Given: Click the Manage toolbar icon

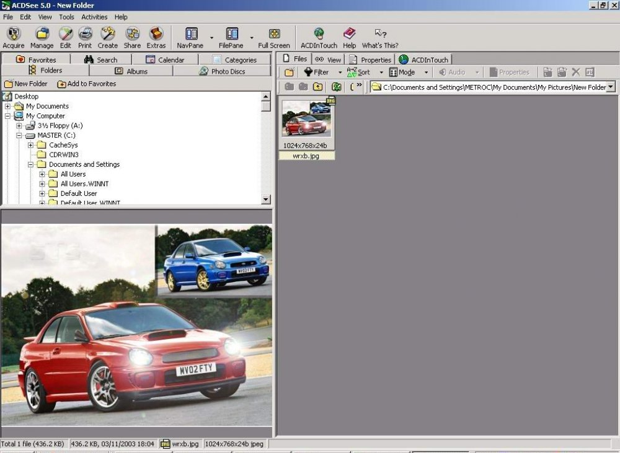Looking at the screenshot, I should click(x=42, y=38).
